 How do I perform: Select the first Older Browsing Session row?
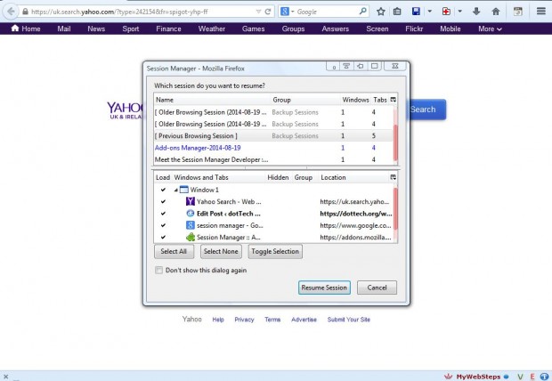coord(273,112)
